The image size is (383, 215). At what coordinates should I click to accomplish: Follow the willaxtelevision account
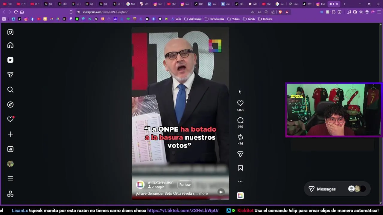pyautogui.click(x=185, y=185)
